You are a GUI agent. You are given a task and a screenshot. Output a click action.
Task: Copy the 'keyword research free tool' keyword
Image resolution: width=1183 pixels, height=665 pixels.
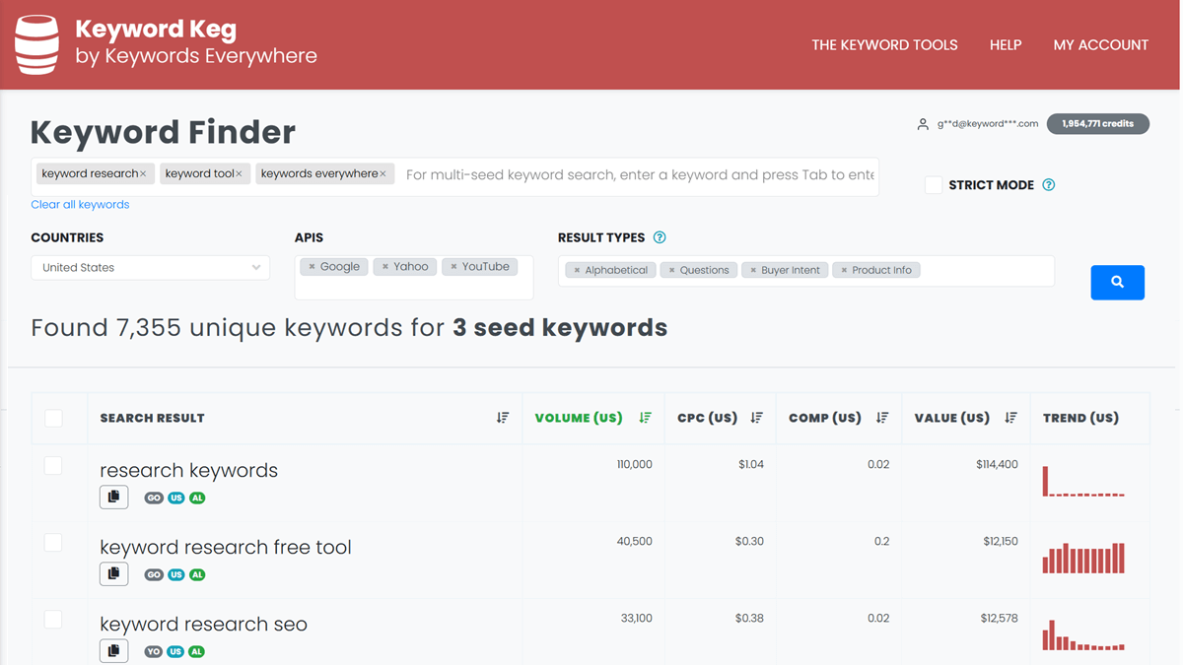coord(113,573)
